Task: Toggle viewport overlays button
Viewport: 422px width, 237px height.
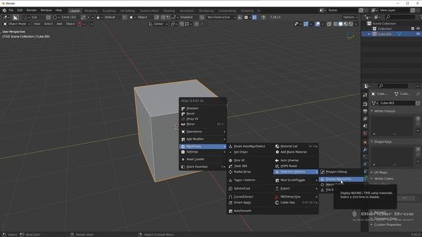Action: pos(318,24)
